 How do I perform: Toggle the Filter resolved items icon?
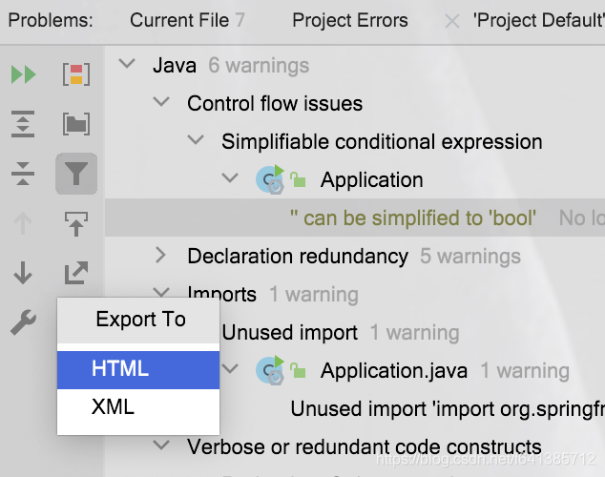point(76,174)
